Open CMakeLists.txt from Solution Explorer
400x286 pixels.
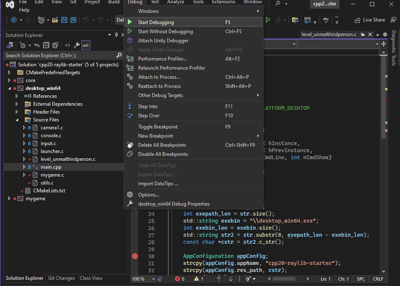(x=49, y=191)
